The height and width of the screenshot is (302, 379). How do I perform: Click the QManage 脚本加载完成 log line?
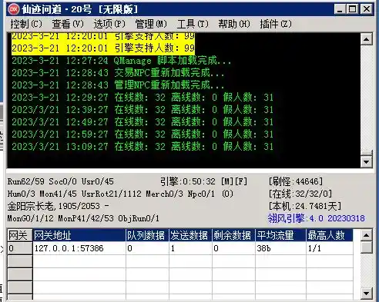(x=121, y=61)
